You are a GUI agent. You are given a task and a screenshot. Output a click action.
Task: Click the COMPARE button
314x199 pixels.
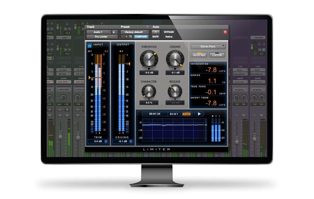141,36
